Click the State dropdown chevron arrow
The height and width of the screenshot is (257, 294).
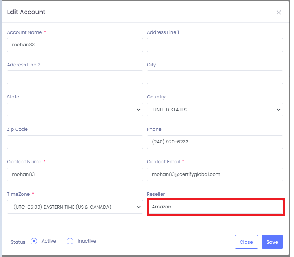[x=139, y=110]
